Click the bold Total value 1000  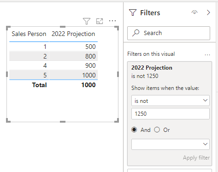click(x=88, y=85)
